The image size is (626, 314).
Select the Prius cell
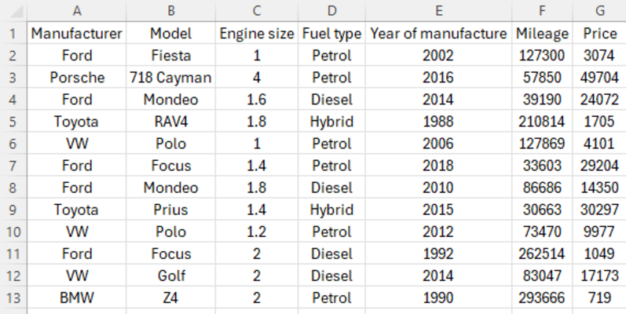pos(171,210)
